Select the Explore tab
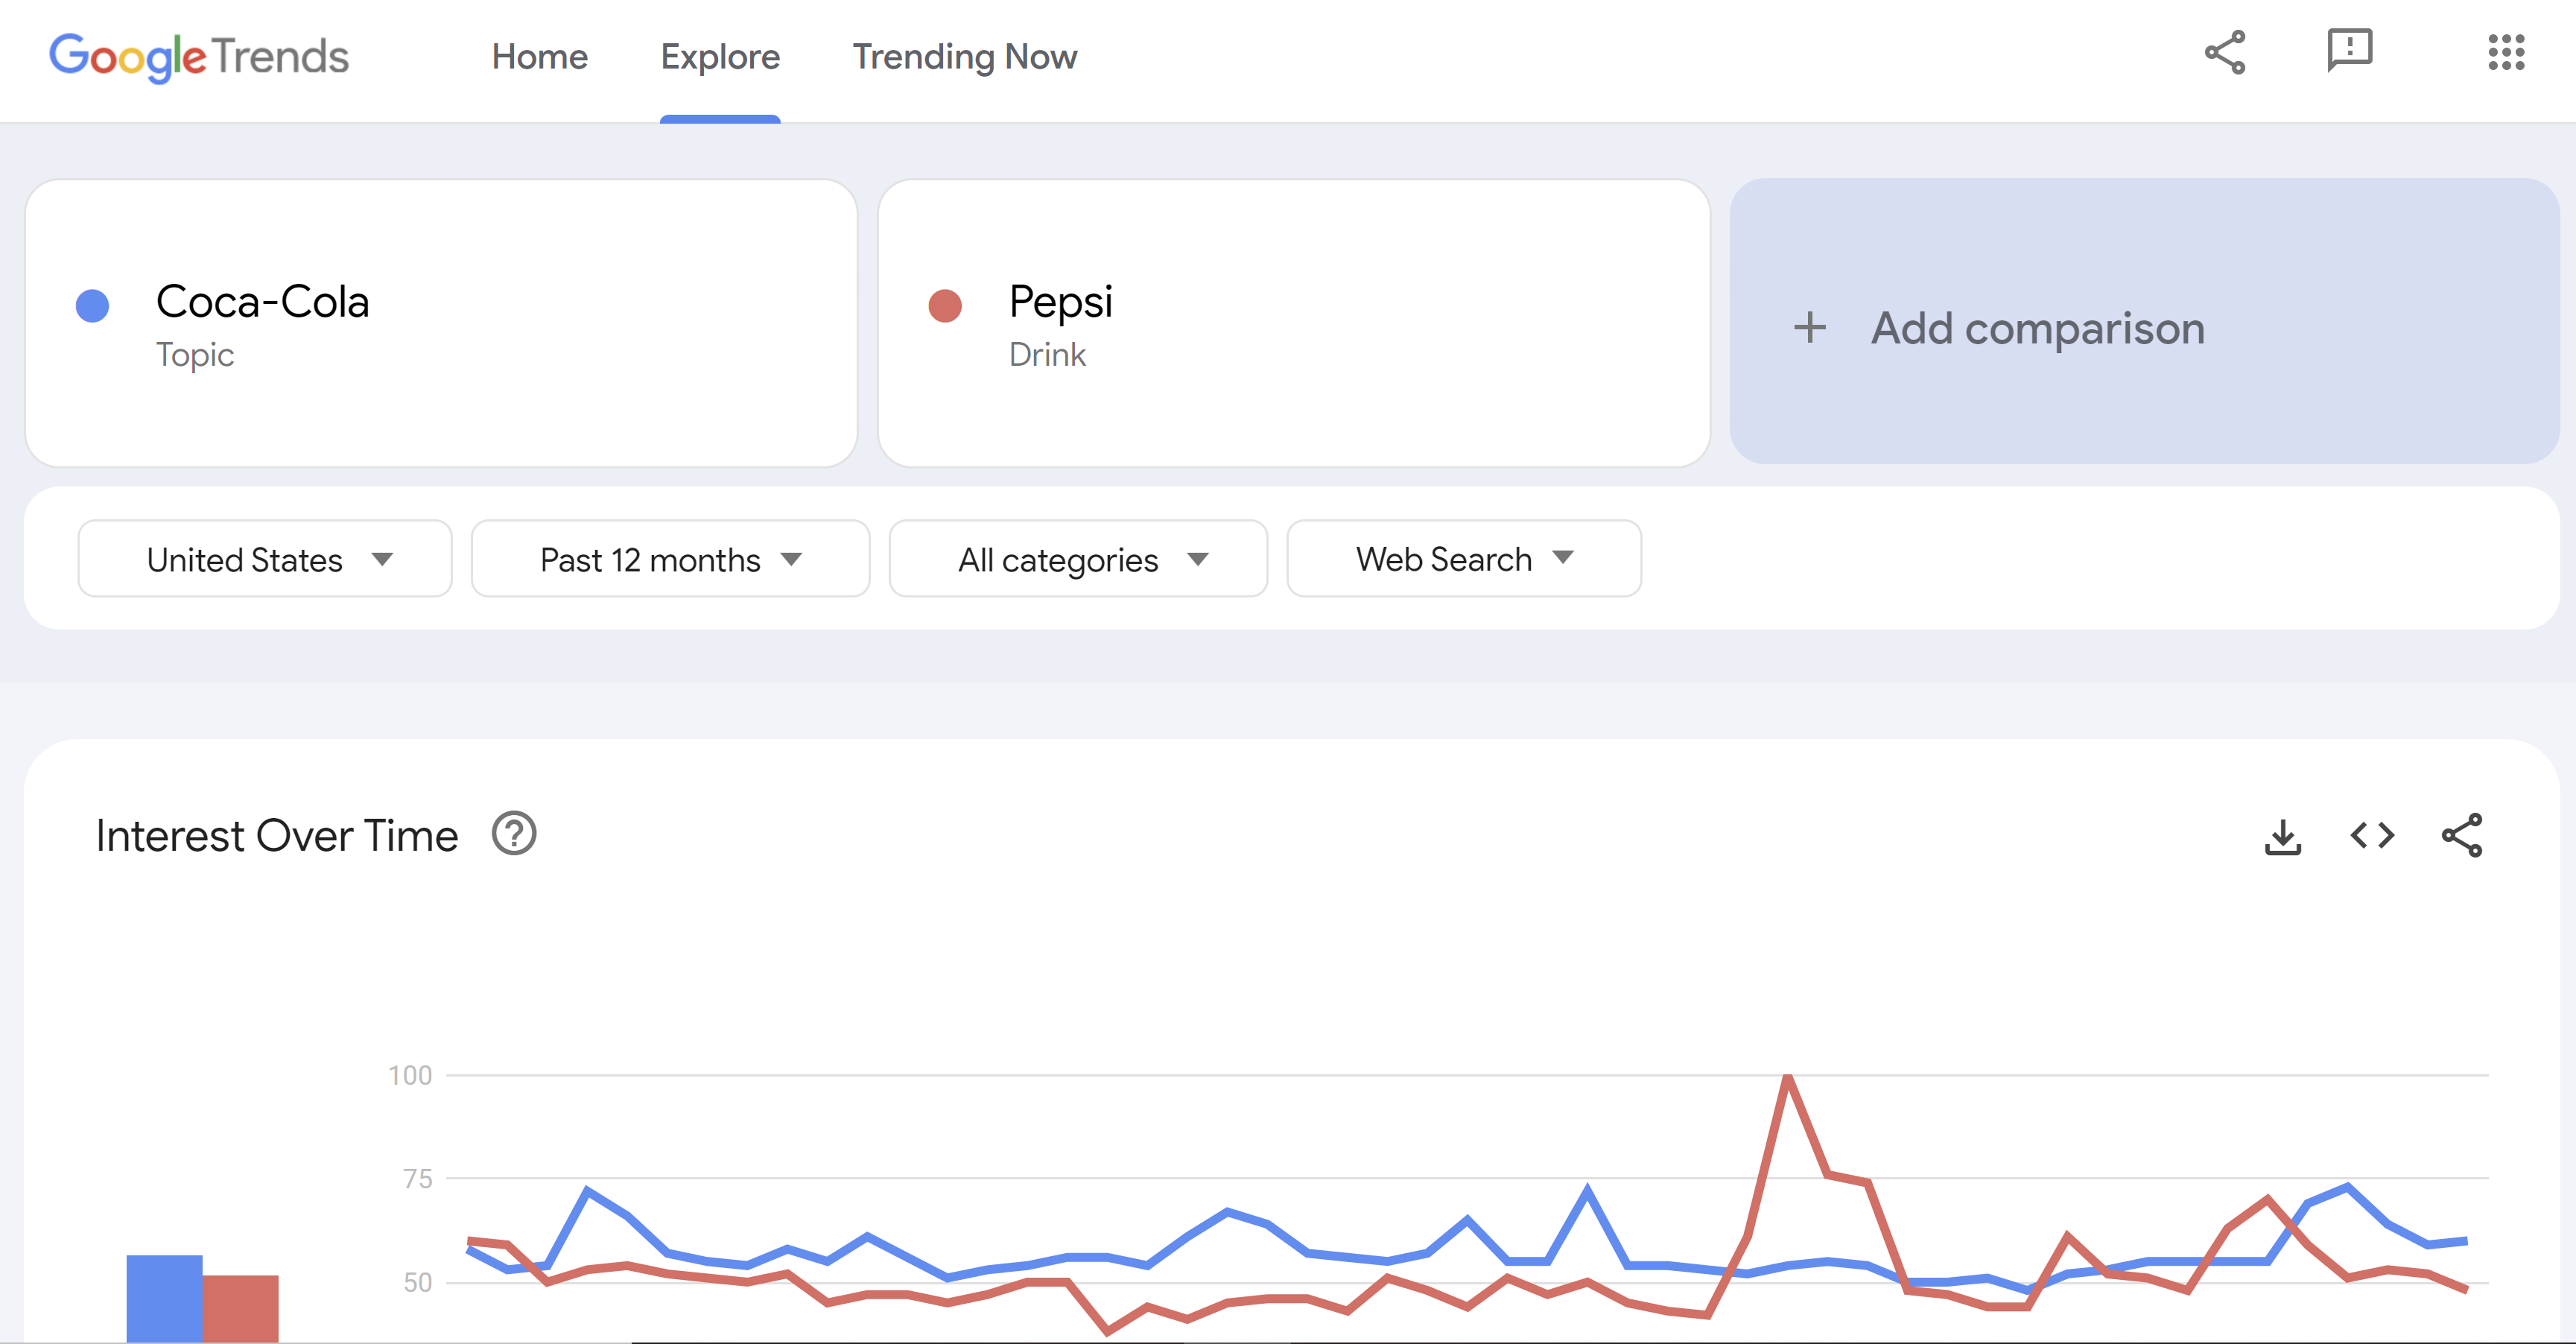 coord(720,57)
